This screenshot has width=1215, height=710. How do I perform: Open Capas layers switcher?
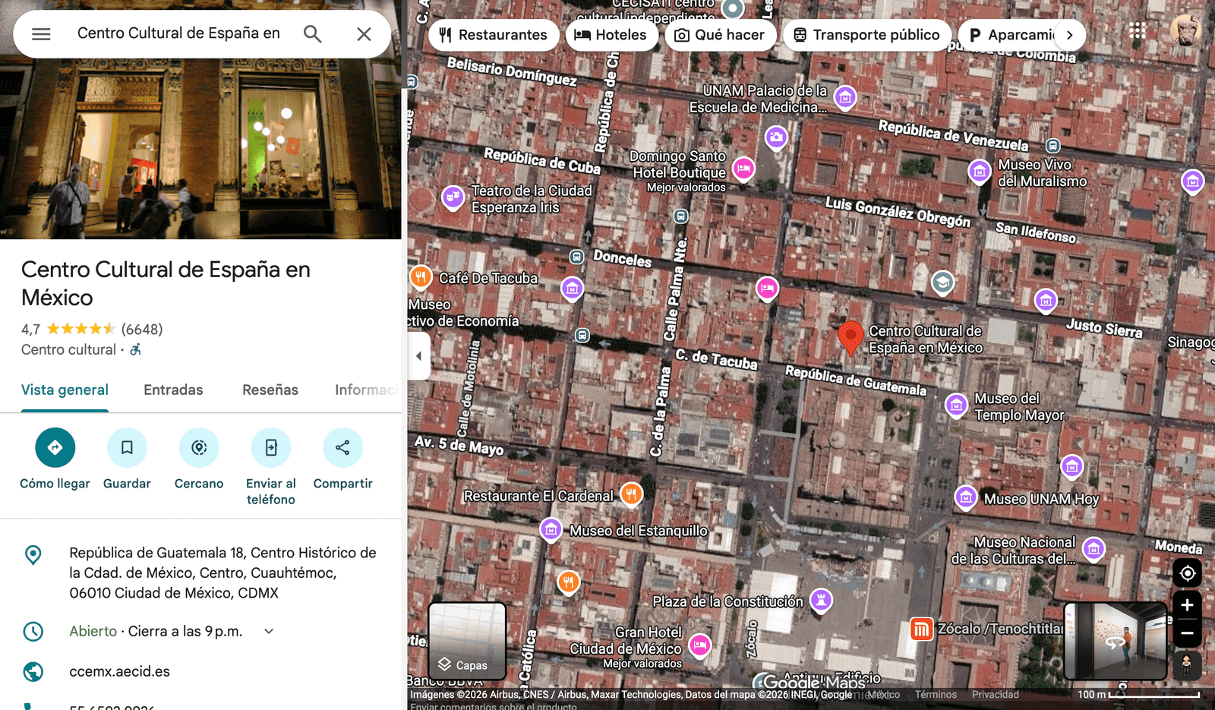[467, 641]
